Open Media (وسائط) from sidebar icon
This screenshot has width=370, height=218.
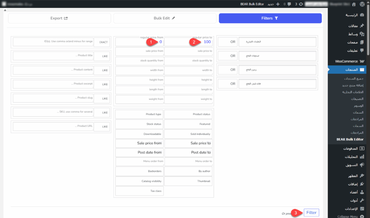[x=362, y=34]
